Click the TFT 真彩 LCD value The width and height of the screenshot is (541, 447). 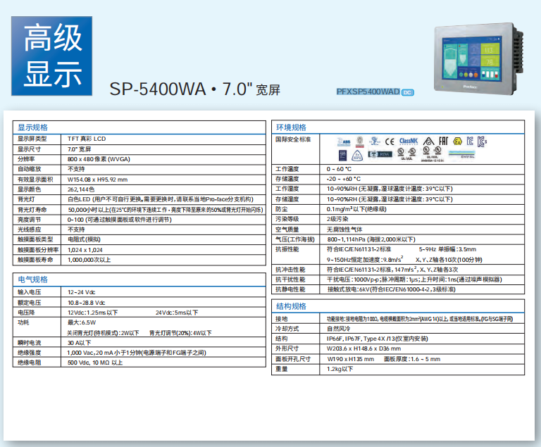tap(87, 139)
